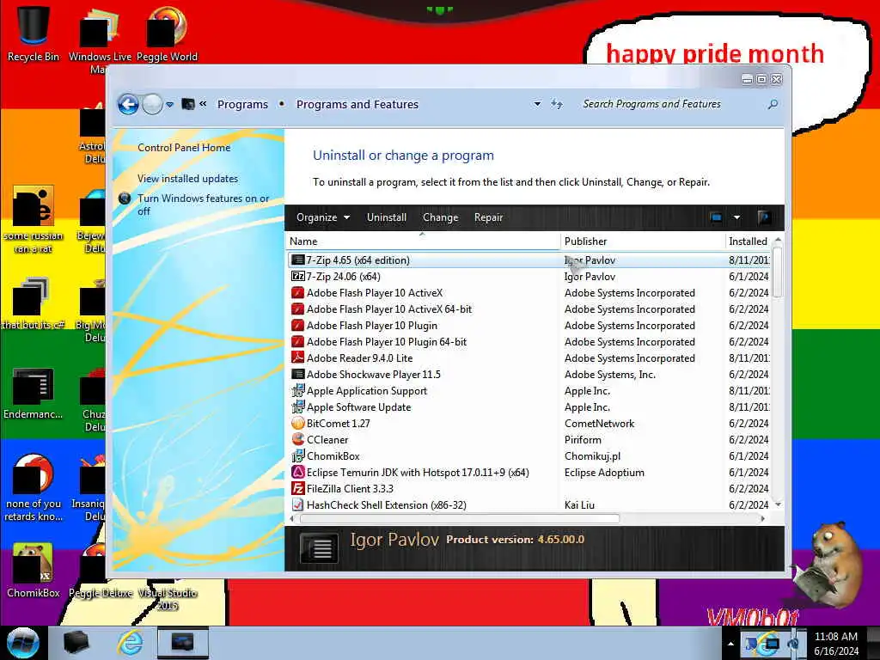Click the Kai Liu publisher cell
This screenshot has width=880, height=660.
(x=579, y=505)
